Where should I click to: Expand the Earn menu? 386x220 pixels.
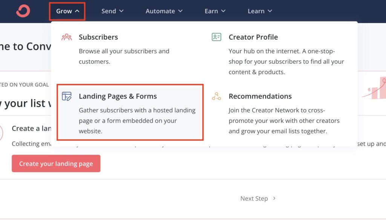click(x=215, y=11)
